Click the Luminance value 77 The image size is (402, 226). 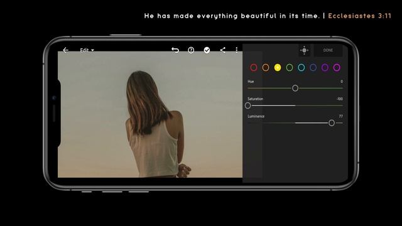340,116
